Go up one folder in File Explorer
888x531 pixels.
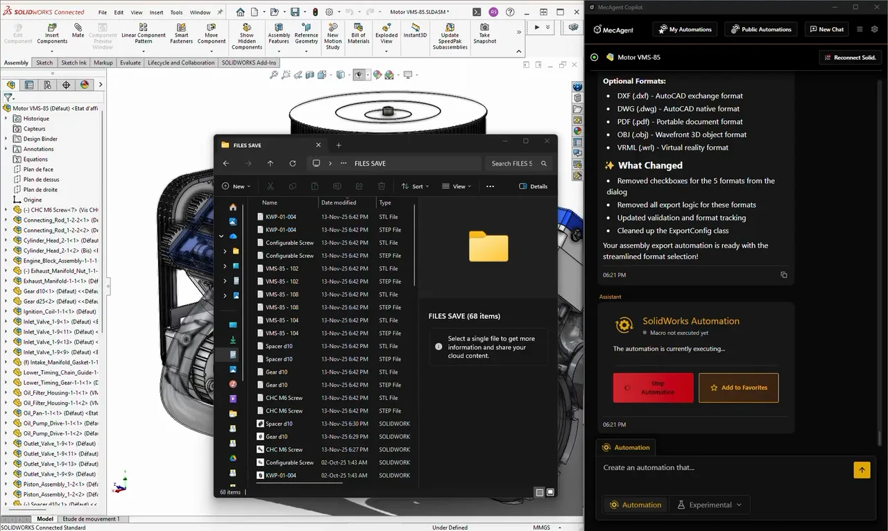pyautogui.click(x=271, y=164)
